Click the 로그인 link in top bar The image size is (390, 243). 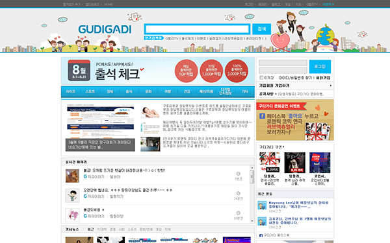point(249,5)
